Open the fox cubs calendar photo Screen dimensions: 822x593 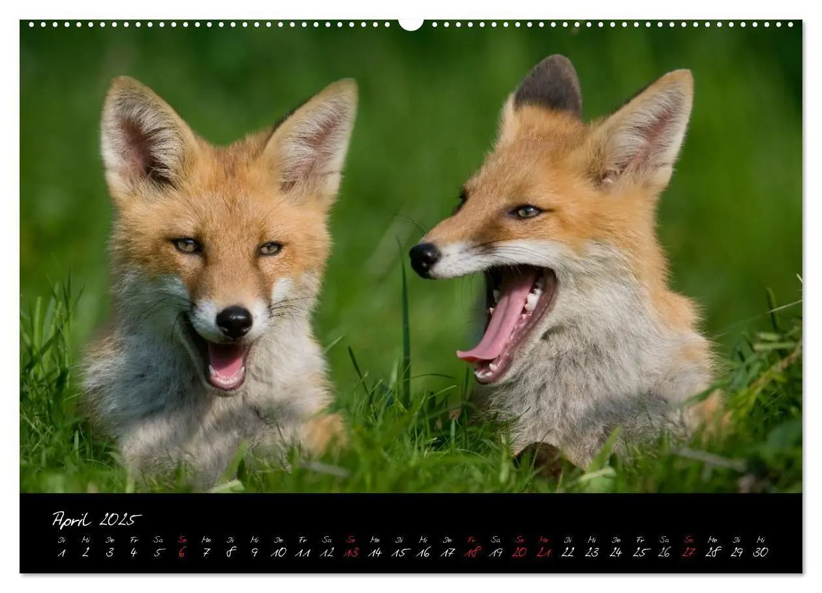(x=411, y=256)
